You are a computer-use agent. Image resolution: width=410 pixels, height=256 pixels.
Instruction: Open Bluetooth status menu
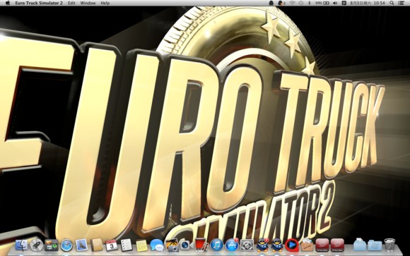click(x=310, y=3)
